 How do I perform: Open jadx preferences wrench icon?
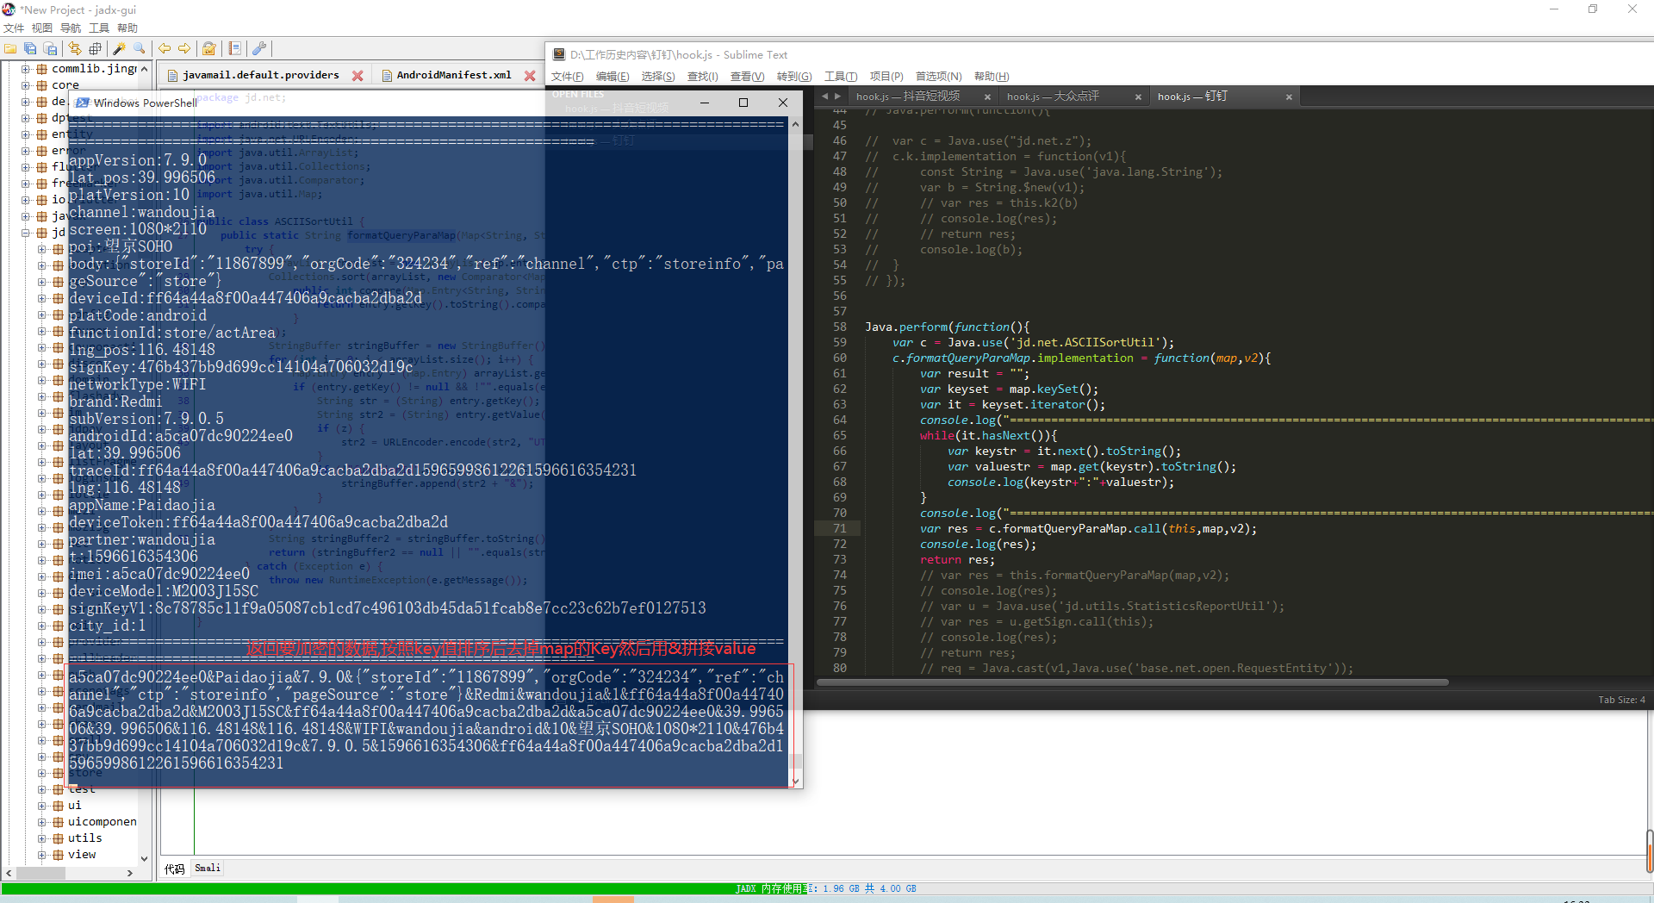pyautogui.click(x=258, y=49)
